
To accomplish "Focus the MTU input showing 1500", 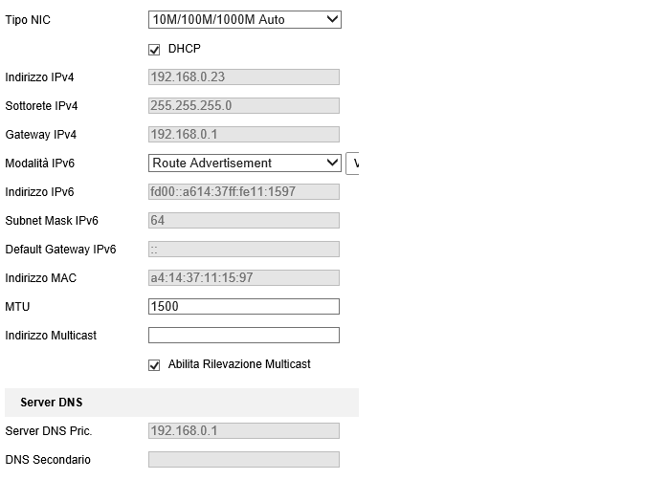I will point(244,307).
